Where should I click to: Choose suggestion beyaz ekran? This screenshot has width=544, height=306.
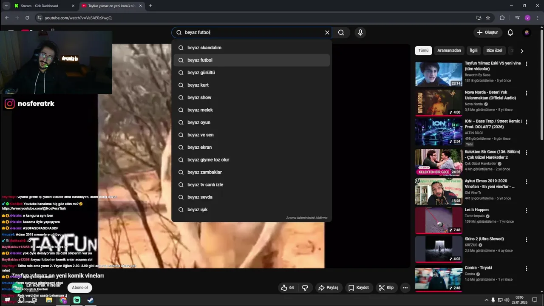[x=252, y=147]
